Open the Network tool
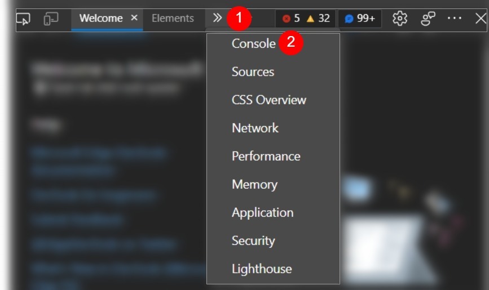Screen dimensions: 489x290 pos(255,128)
